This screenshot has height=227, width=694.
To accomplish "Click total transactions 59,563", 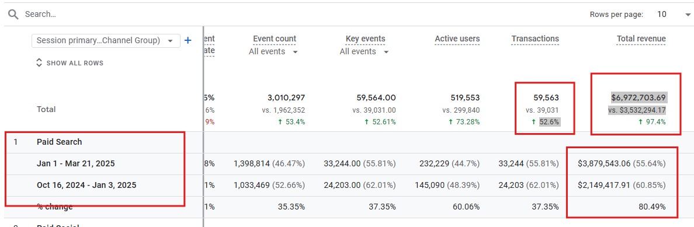I will click(x=546, y=97).
